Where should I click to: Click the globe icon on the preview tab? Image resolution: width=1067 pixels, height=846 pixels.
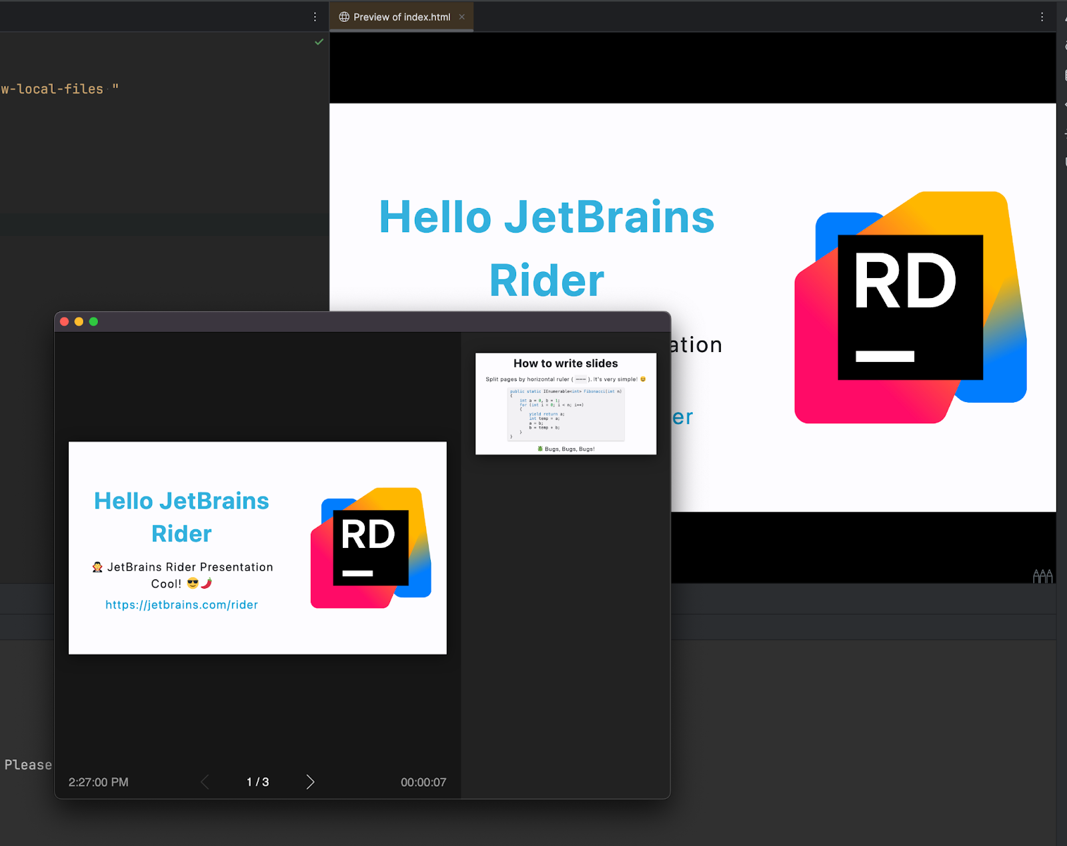coord(344,17)
